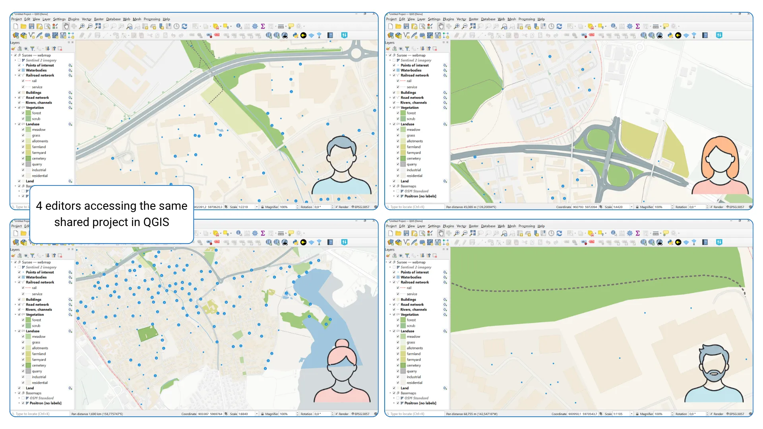This screenshot has height=429, width=763.
Task: Click New Project icon in top-right window
Action: (x=390, y=26)
